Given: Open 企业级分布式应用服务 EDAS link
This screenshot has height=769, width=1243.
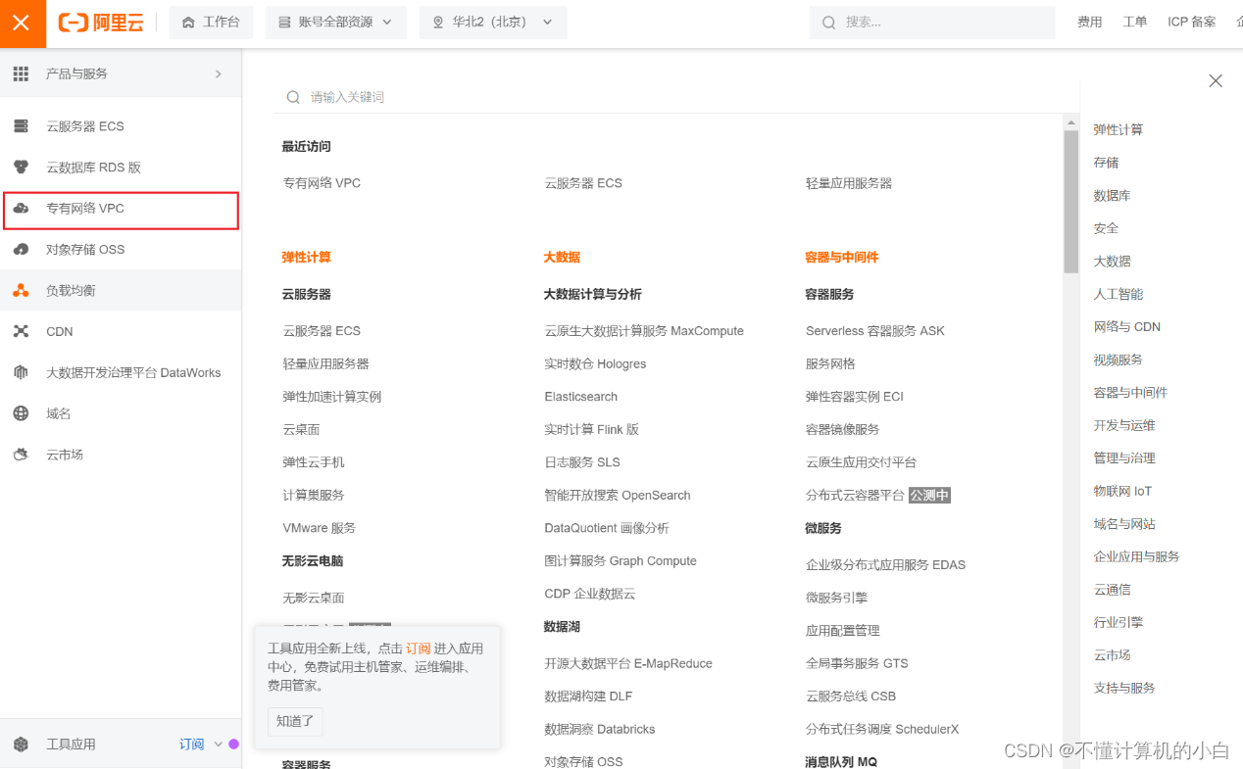Looking at the screenshot, I should point(885,565).
